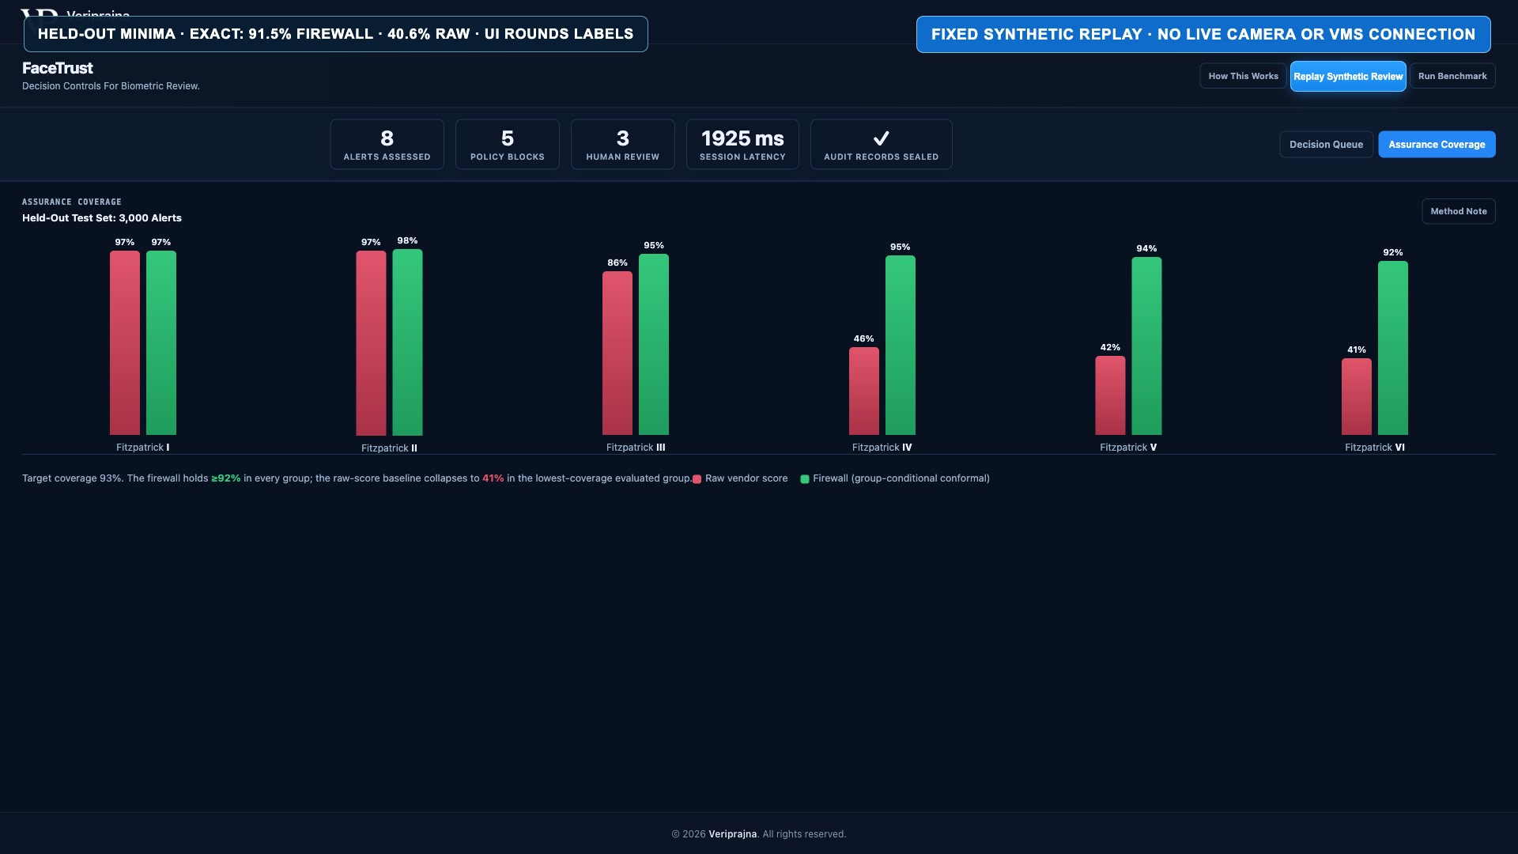Viewport: 1518px width, 854px height.
Task: Click the green ≥92% text in caption
Action: (x=225, y=478)
